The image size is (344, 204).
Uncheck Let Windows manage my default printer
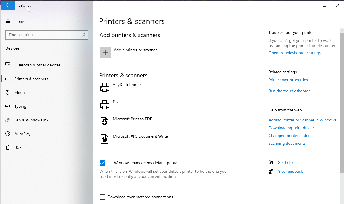[x=102, y=163]
